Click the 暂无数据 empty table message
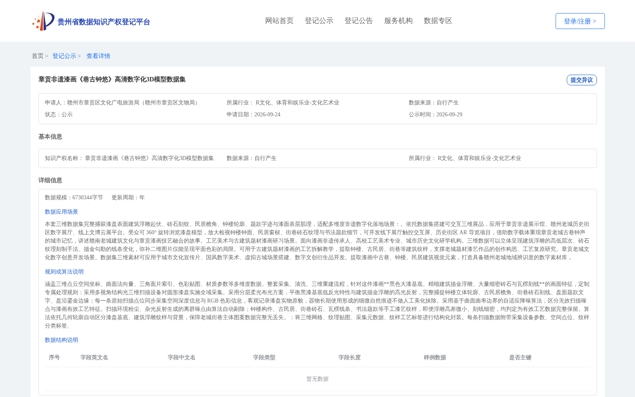The image size is (635, 397). click(x=317, y=379)
